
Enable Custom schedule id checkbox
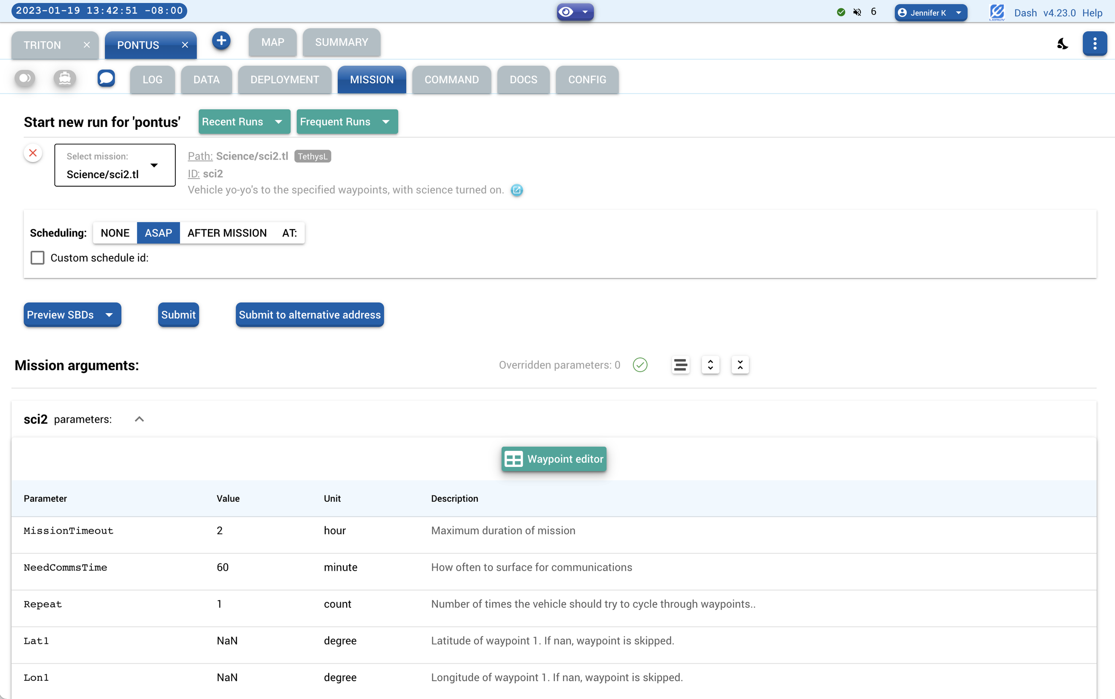pos(37,258)
